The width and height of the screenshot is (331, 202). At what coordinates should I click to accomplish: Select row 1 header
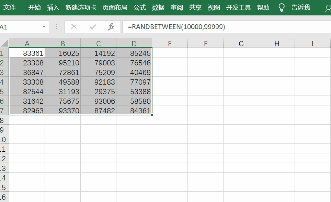tap(4, 53)
